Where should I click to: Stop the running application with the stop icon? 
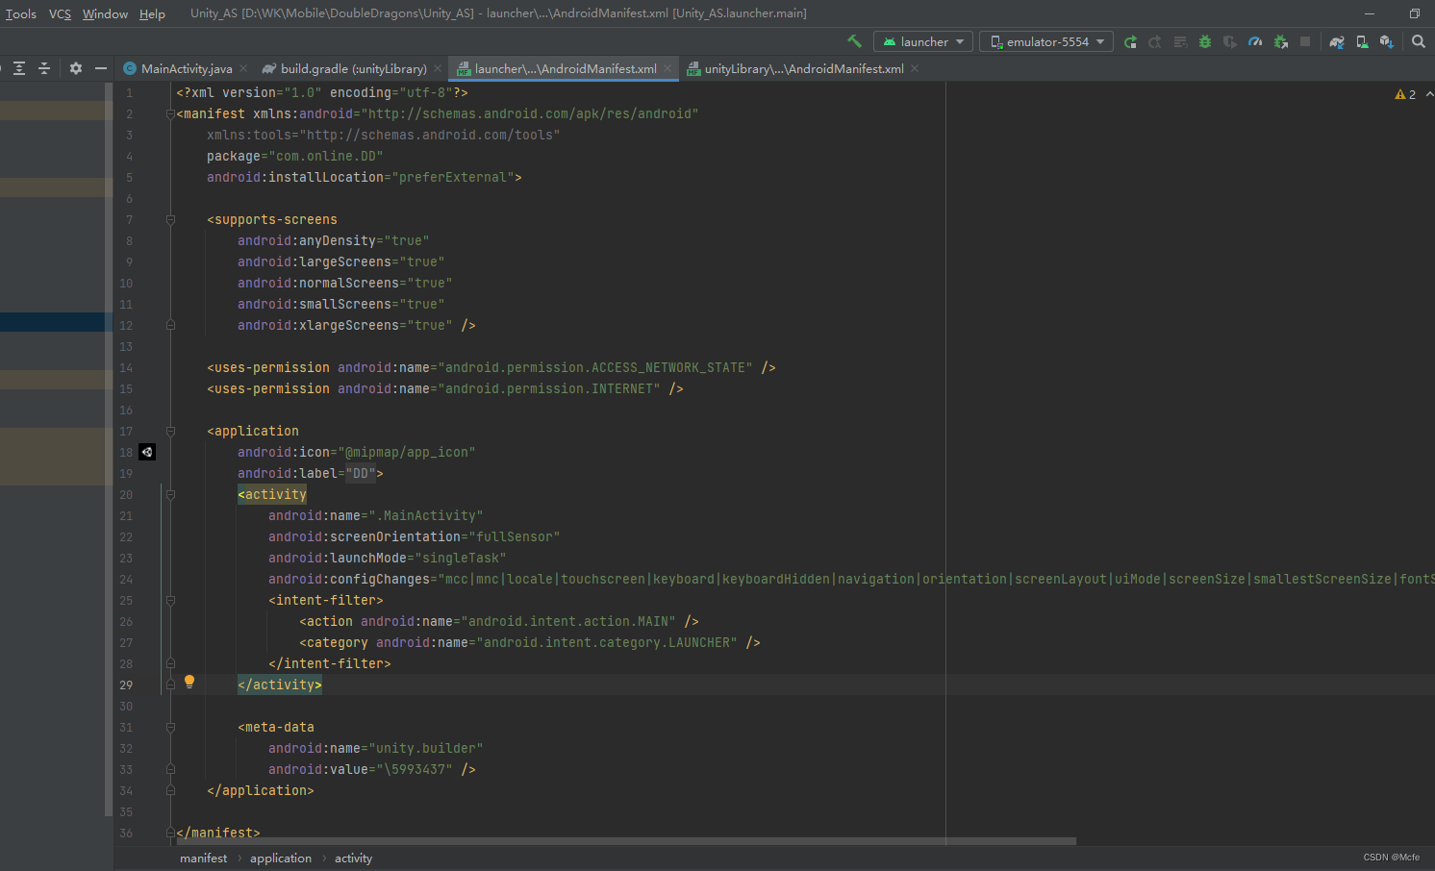click(x=1306, y=41)
